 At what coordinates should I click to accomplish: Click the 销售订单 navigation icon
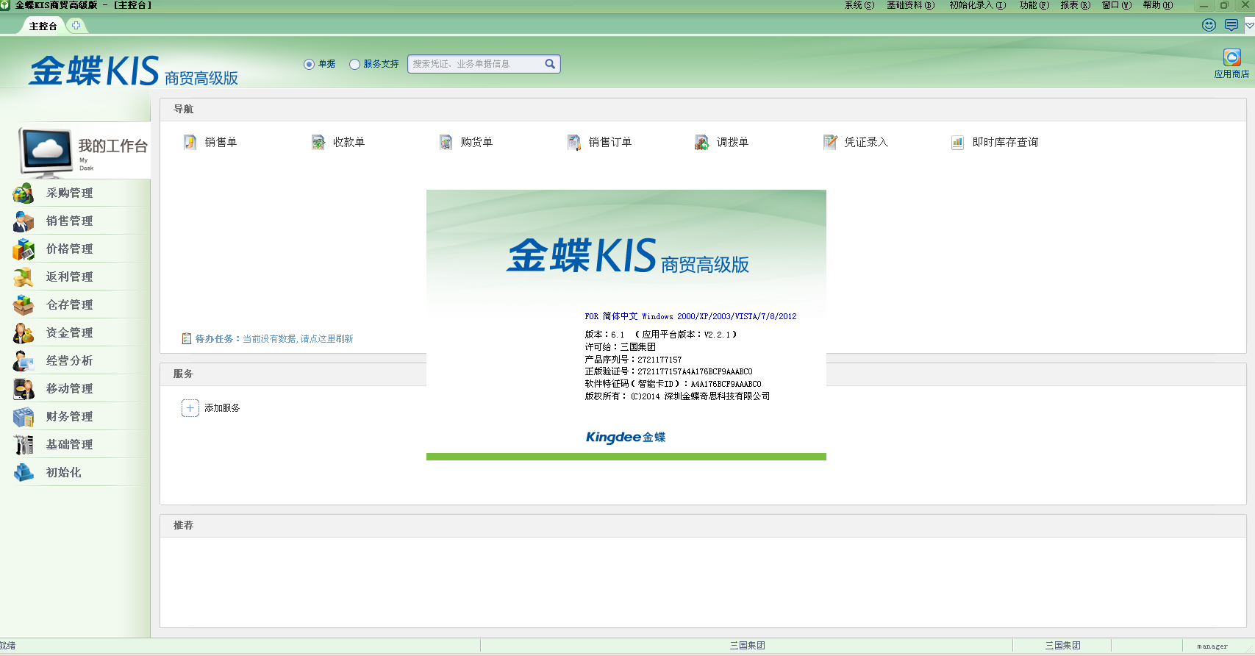pyautogui.click(x=573, y=142)
